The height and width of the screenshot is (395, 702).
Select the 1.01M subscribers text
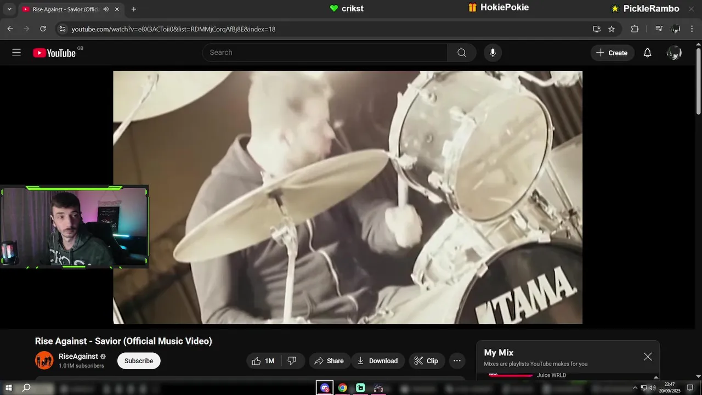pos(81,366)
